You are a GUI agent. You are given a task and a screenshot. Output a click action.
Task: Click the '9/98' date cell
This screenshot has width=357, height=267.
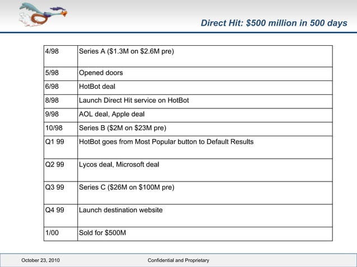pyautogui.click(x=60, y=115)
